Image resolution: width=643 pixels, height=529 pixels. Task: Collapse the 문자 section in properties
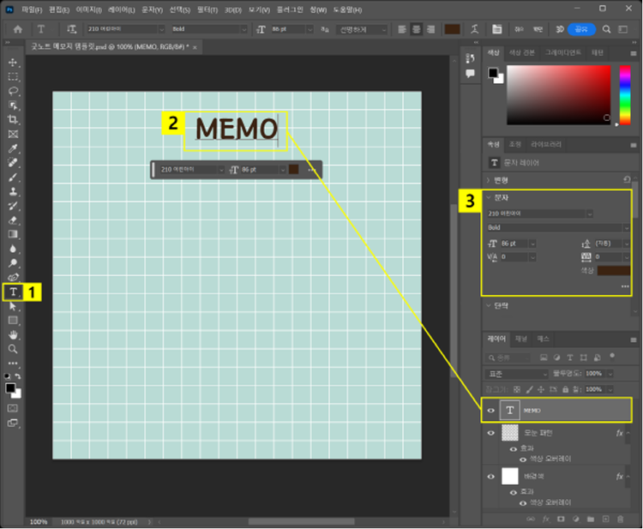tap(489, 197)
